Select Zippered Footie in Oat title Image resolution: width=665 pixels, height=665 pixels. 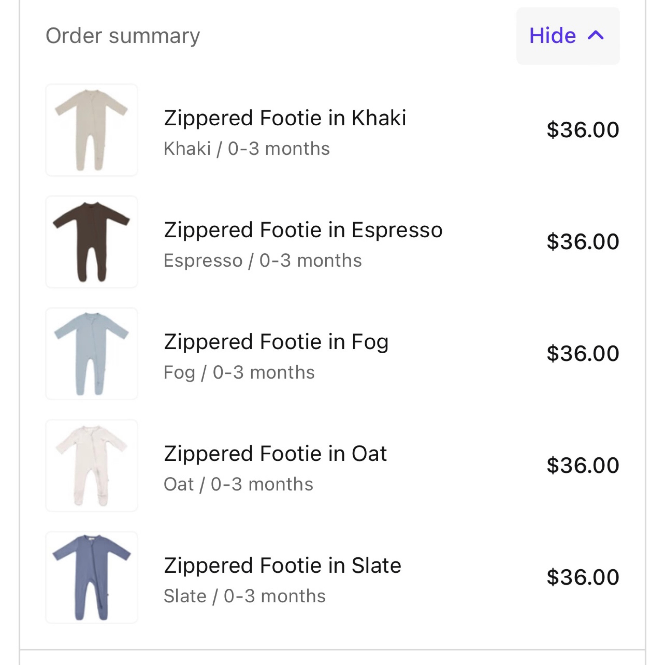point(275,454)
